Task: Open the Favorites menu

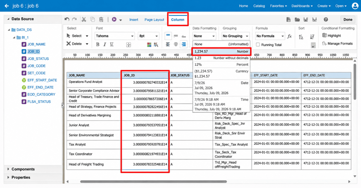Action: point(279,6)
